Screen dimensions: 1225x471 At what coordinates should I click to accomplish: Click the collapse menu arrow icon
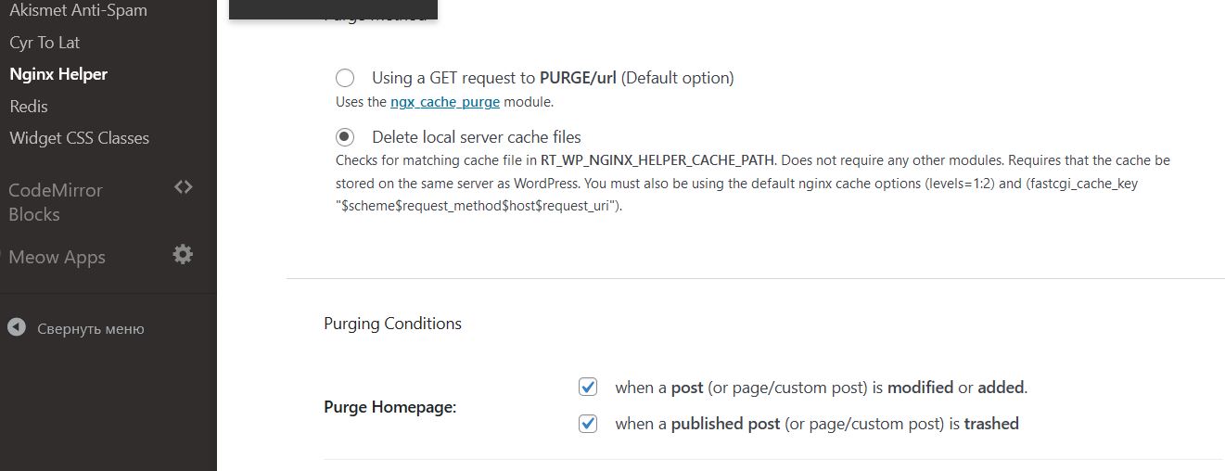[x=16, y=327]
